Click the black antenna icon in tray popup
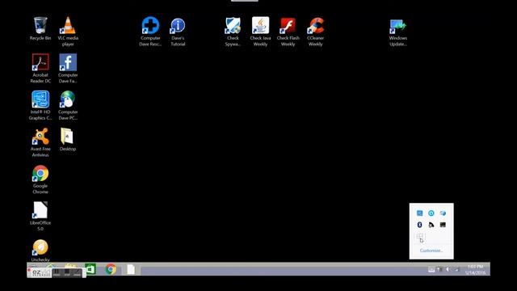 click(x=431, y=225)
